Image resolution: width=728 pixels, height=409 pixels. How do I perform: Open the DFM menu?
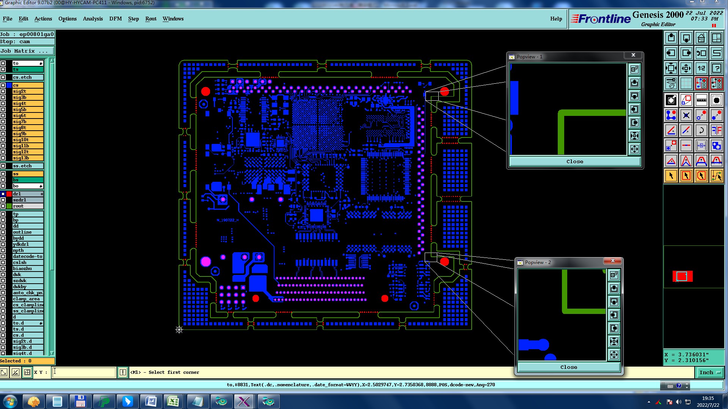[115, 19]
